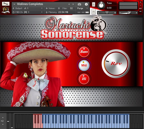Select the Violines Completos instrument name
The width and height of the screenshot is (144, 129).
coord(30,4)
